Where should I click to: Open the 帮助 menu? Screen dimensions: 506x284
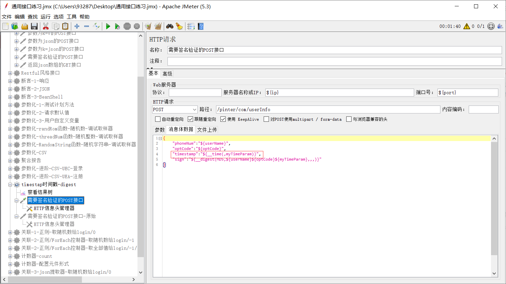(85, 17)
